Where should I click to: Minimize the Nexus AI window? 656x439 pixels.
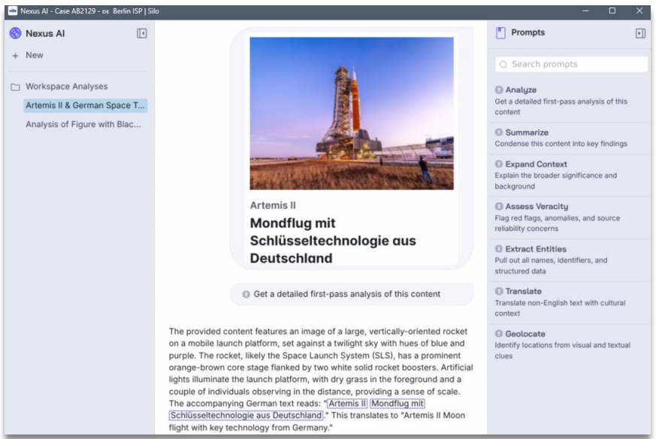pyautogui.click(x=585, y=11)
